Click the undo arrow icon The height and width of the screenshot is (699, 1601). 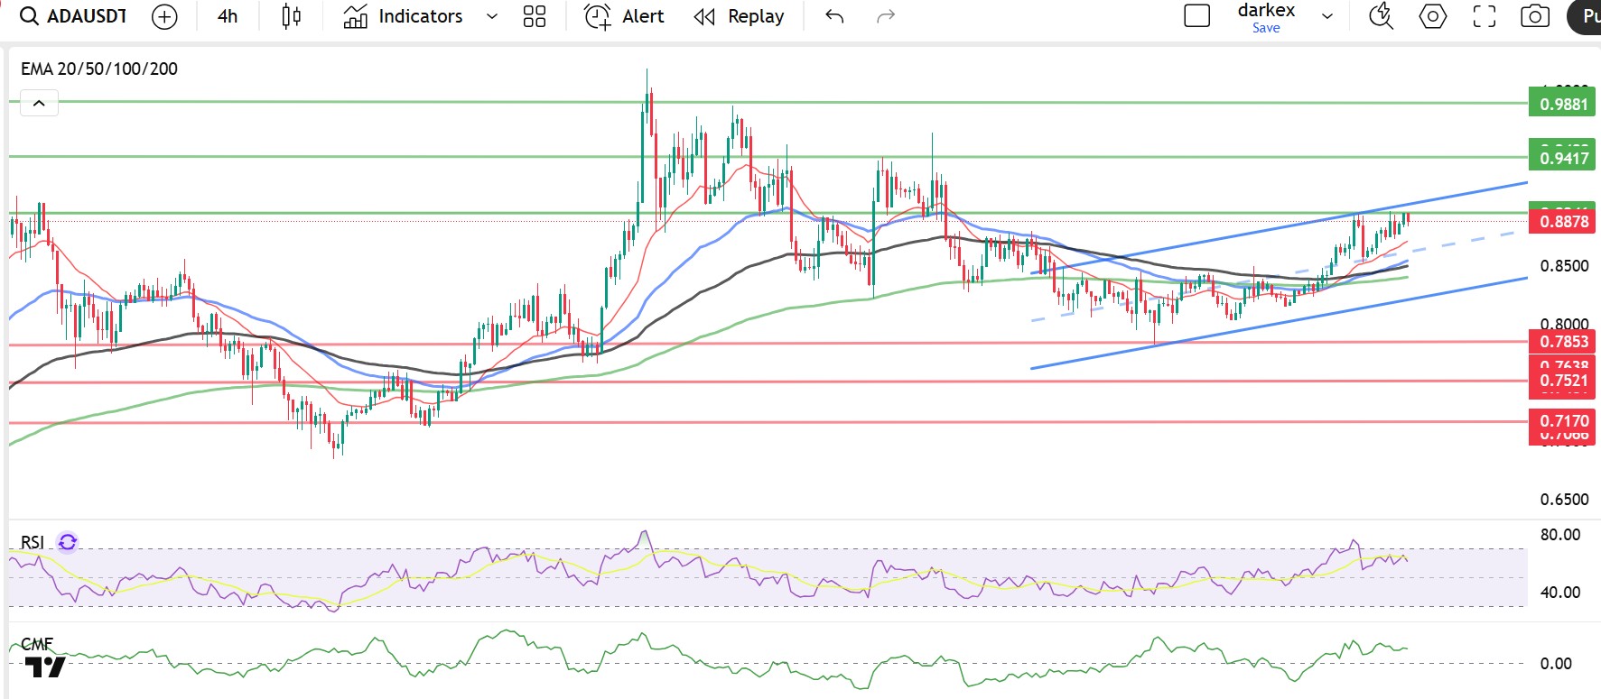point(834,16)
